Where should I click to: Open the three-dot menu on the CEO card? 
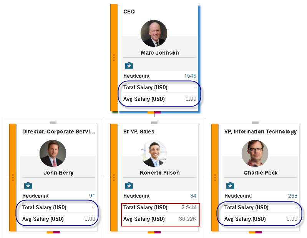[x=114, y=58]
